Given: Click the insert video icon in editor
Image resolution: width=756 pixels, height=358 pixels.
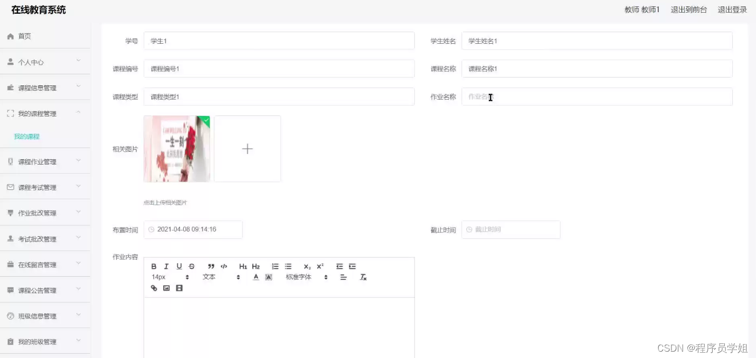Looking at the screenshot, I should (179, 288).
